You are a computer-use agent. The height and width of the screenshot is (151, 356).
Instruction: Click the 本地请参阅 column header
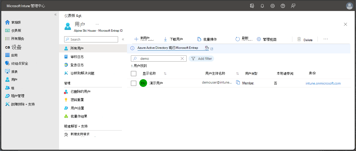coord(285,73)
